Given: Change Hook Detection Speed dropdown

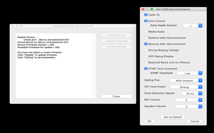Looking at the screenshot, I should (x=192, y=93).
